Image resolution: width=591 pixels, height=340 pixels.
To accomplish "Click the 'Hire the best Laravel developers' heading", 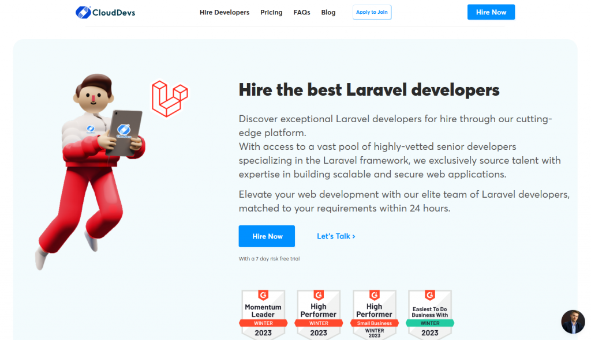I will pyautogui.click(x=369, y=90).
